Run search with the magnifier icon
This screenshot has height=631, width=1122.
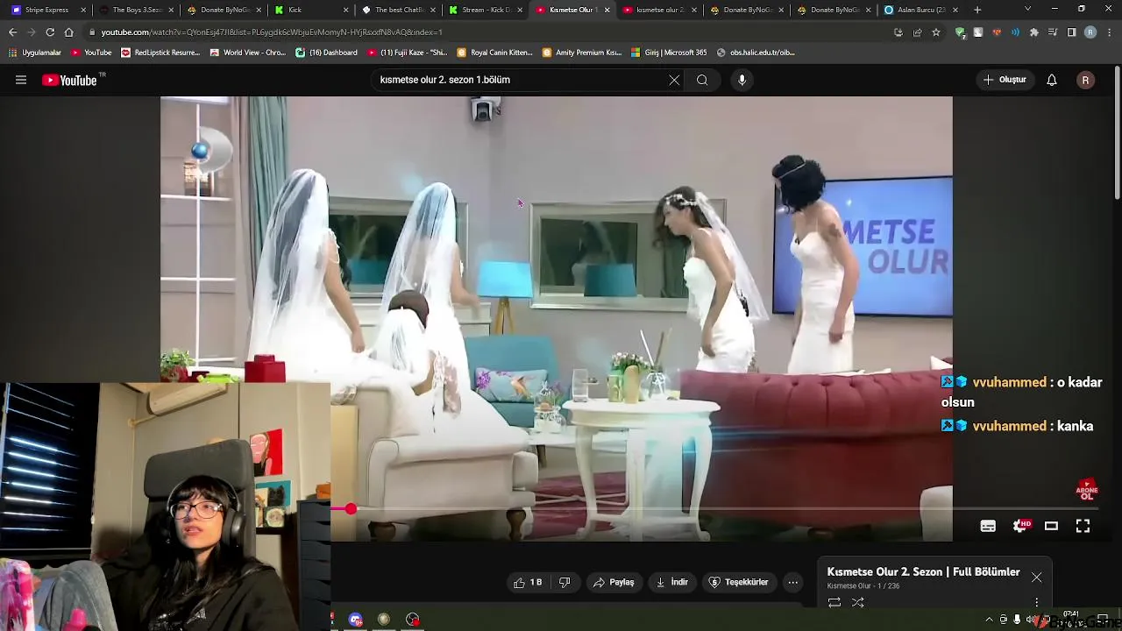point(702,80)
